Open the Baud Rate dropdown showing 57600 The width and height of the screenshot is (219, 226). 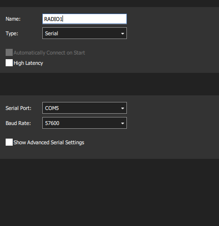[x=85, y=123]
